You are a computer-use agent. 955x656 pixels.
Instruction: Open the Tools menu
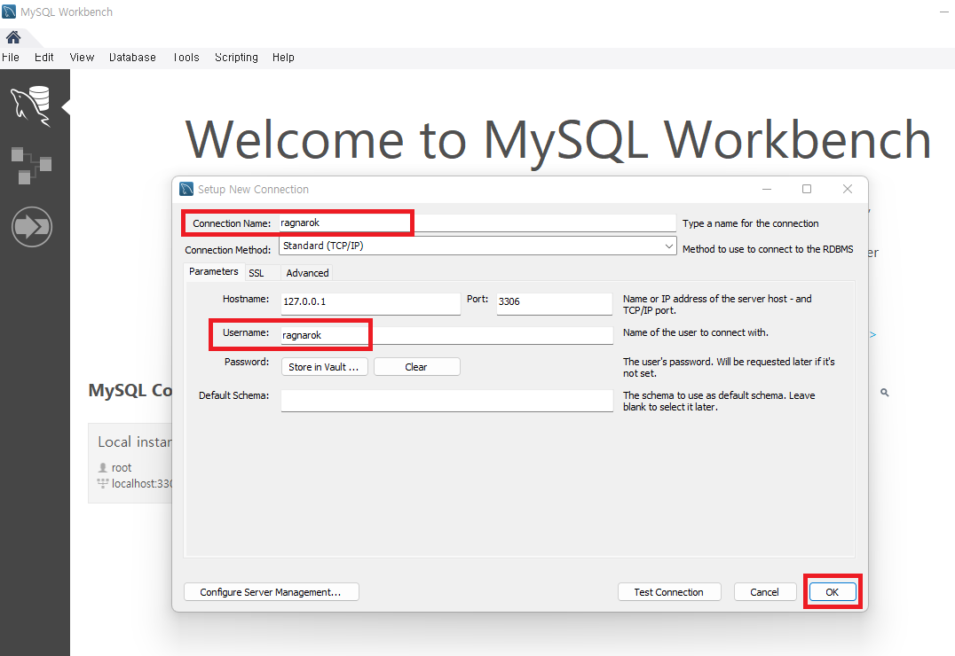point(185,58)
